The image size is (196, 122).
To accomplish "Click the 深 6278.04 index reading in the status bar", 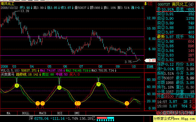I will tap(39, 118).
